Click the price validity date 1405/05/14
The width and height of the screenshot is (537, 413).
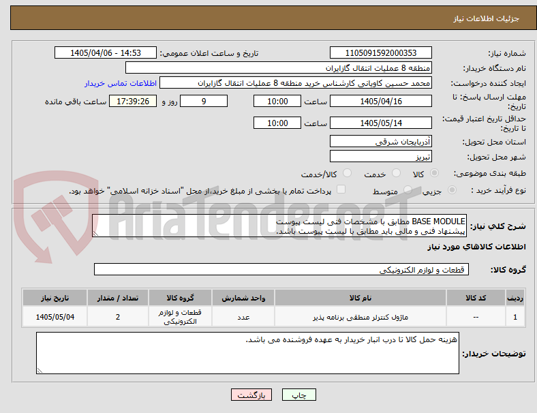(x=381, y=123)
